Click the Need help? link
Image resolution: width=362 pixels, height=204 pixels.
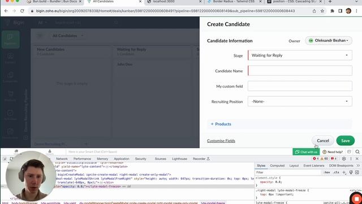click(333, 152)
